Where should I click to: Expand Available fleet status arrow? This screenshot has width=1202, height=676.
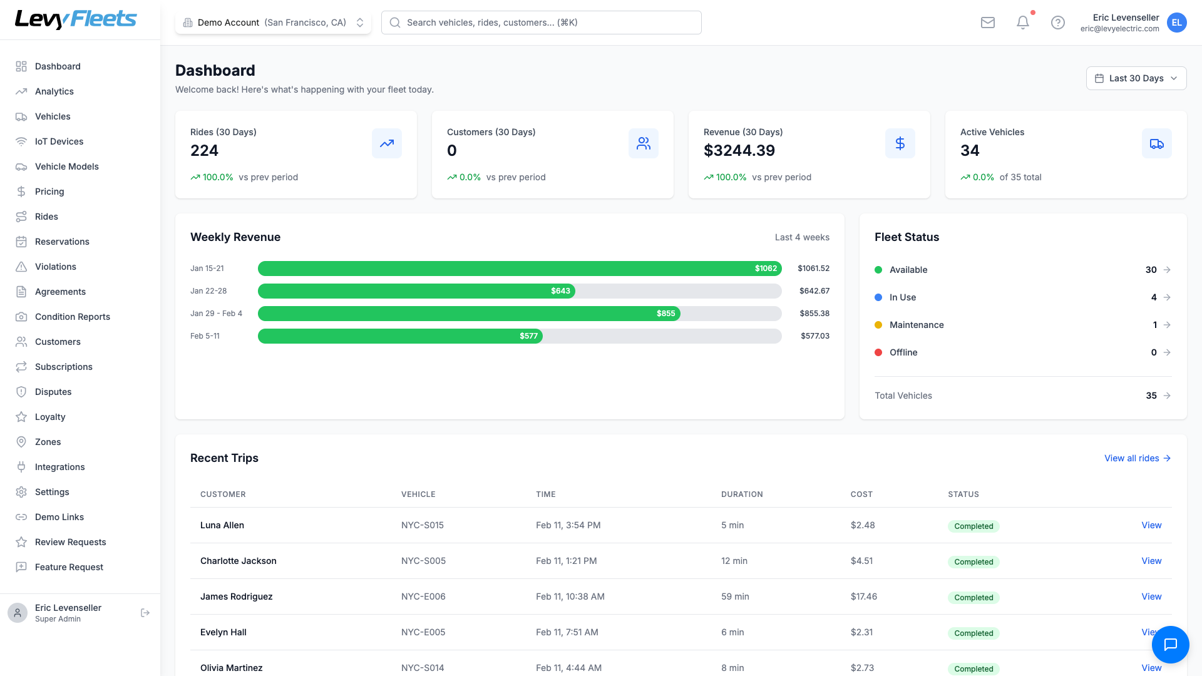point(1167,270)
